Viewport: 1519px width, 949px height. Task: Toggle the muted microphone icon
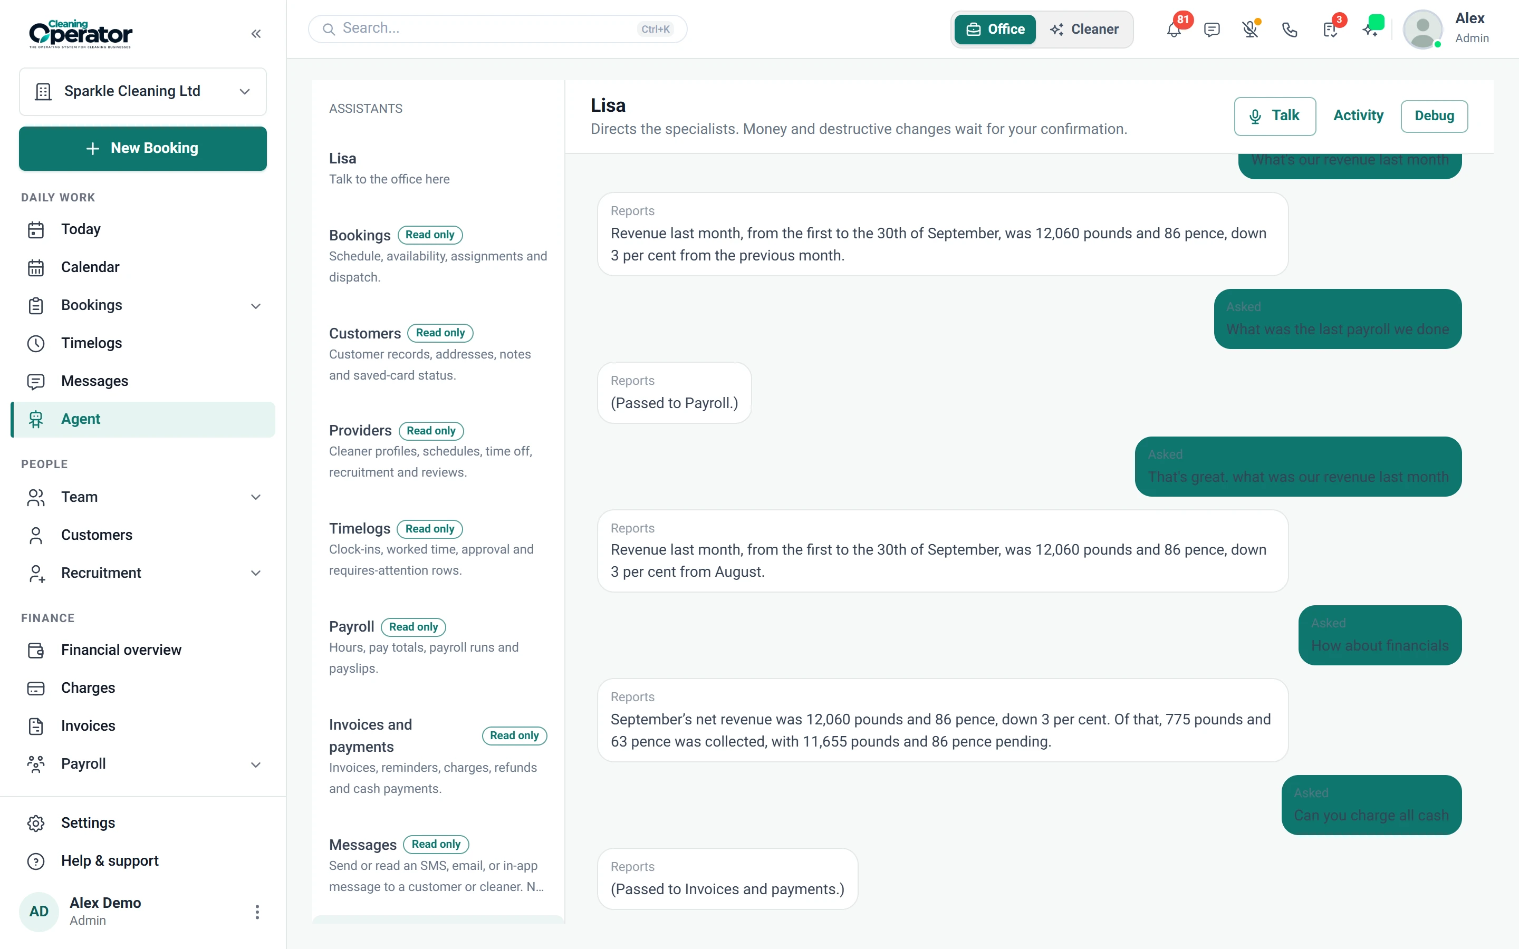(x=1251, y=30)
